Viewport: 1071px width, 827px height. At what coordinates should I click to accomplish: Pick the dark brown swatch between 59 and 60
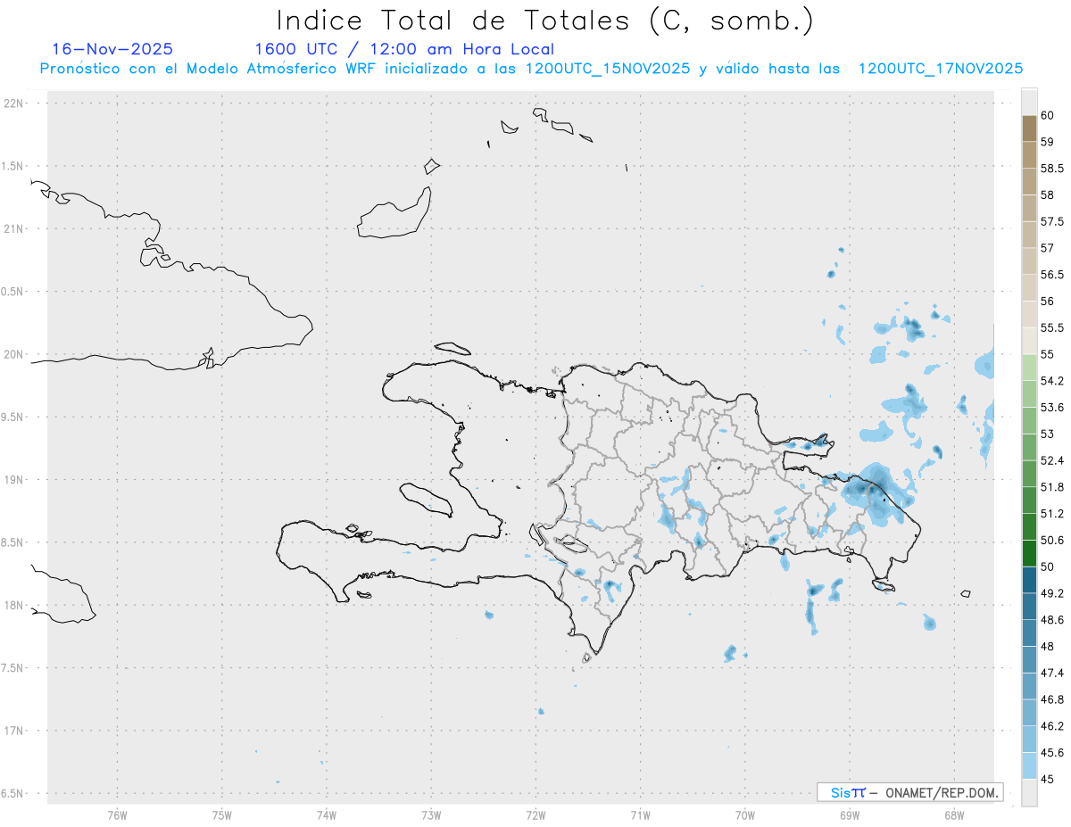[x=1029, y=128]
